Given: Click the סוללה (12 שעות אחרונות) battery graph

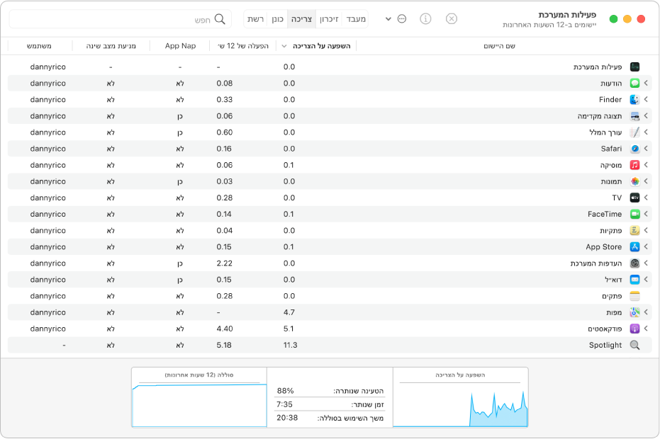Looking at the screenshot, I should point(199,397).
